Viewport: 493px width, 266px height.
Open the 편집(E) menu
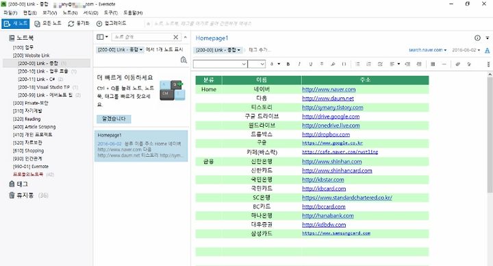coord(30,13)
